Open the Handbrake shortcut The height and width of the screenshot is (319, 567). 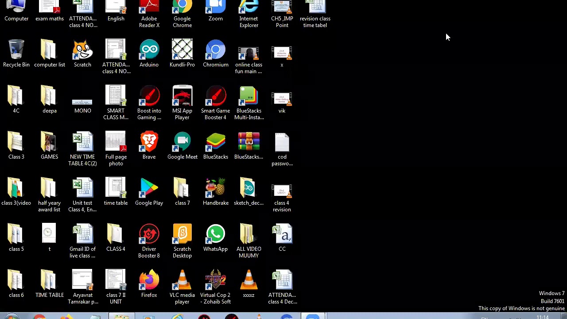(215, 192)
